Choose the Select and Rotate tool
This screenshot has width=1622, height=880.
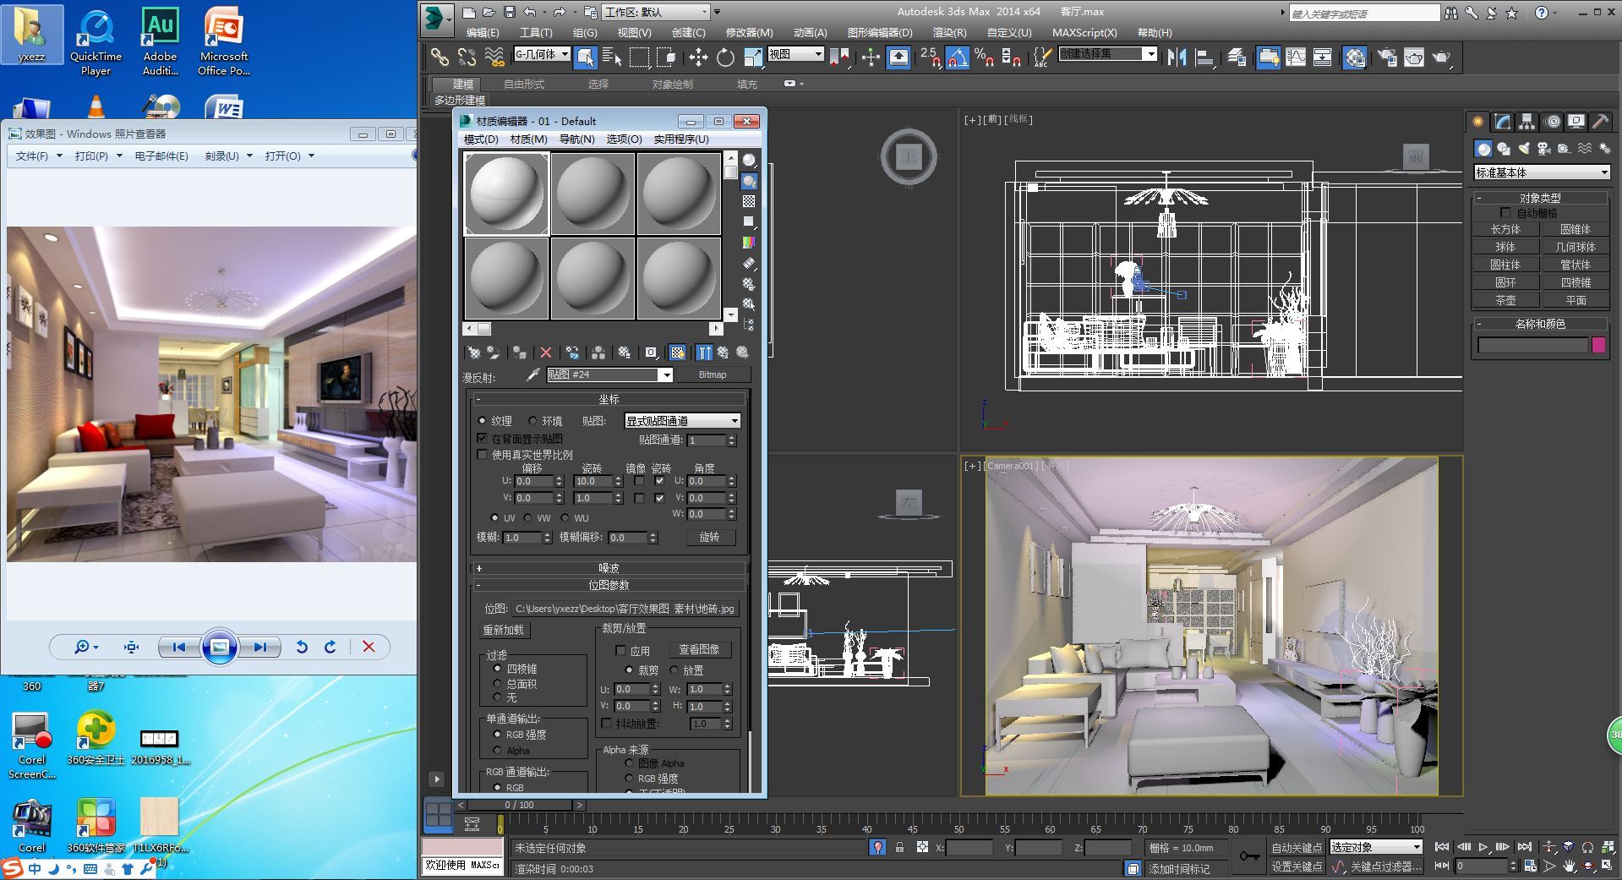pyautogui.click(x=725, y=57)
